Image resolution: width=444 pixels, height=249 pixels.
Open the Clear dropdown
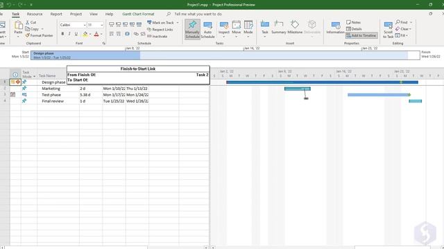(x=410, y=29)
